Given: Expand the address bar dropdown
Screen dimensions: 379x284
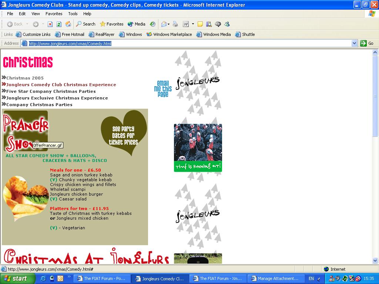Looking at the screenshot, I should pos(354,44).
